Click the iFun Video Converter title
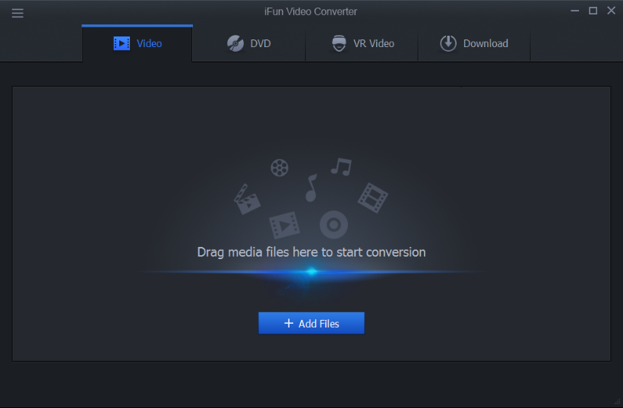This screenshot has height=408, width=623. click(x=311, y=11)
